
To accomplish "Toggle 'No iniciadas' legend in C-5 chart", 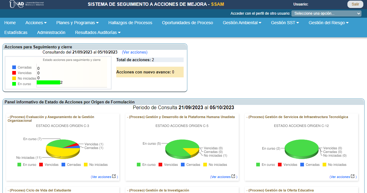I will pyautogui.click(x=215, y=165).
